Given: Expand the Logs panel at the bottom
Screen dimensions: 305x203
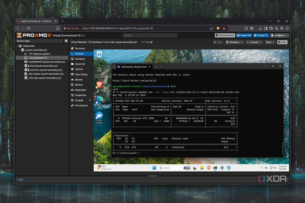Looking at the screenshot, I should (x=20, y=179).
